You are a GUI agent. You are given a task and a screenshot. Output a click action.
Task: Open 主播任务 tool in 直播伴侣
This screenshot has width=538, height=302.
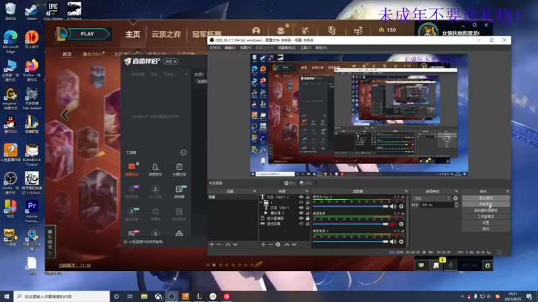pyautogui.click(x=179, y=169)
